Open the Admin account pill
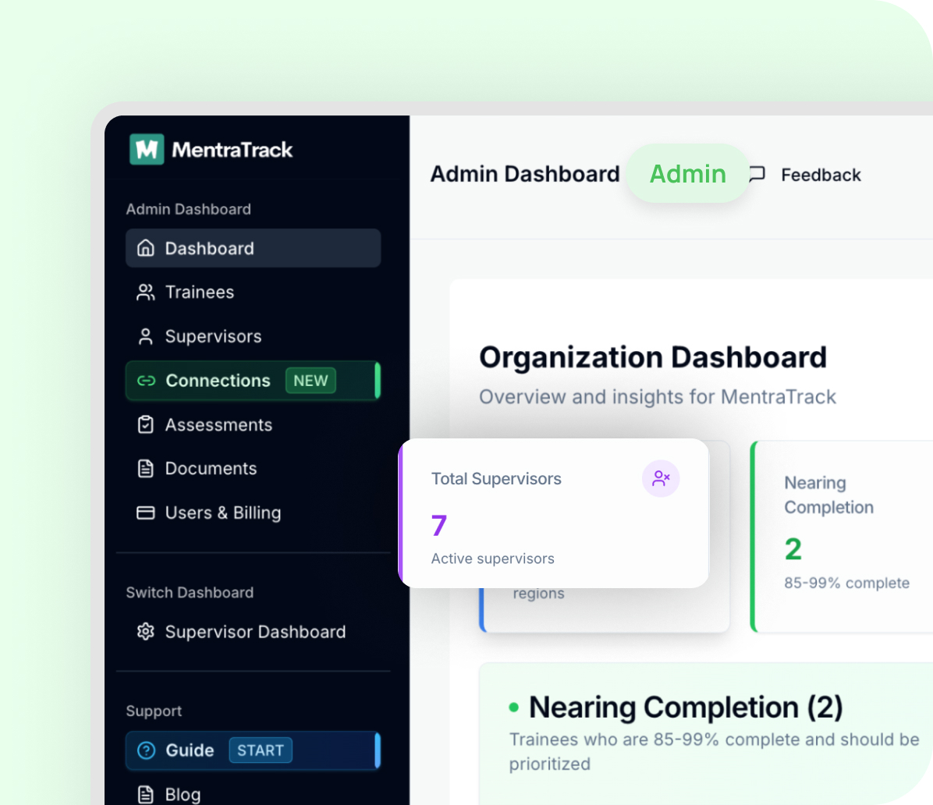933x805 pixels. tap(687, 173)
